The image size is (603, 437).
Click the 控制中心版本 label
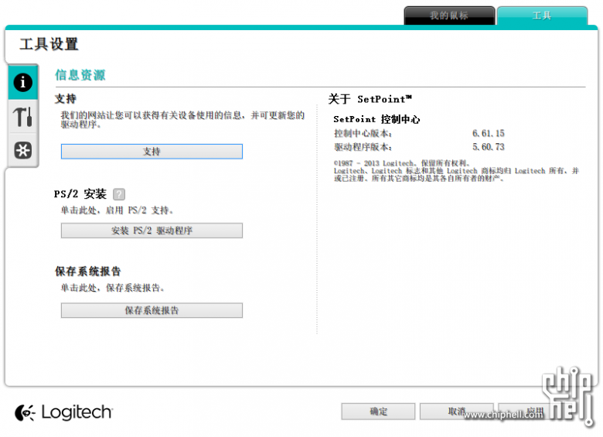[x=363, y=134]
